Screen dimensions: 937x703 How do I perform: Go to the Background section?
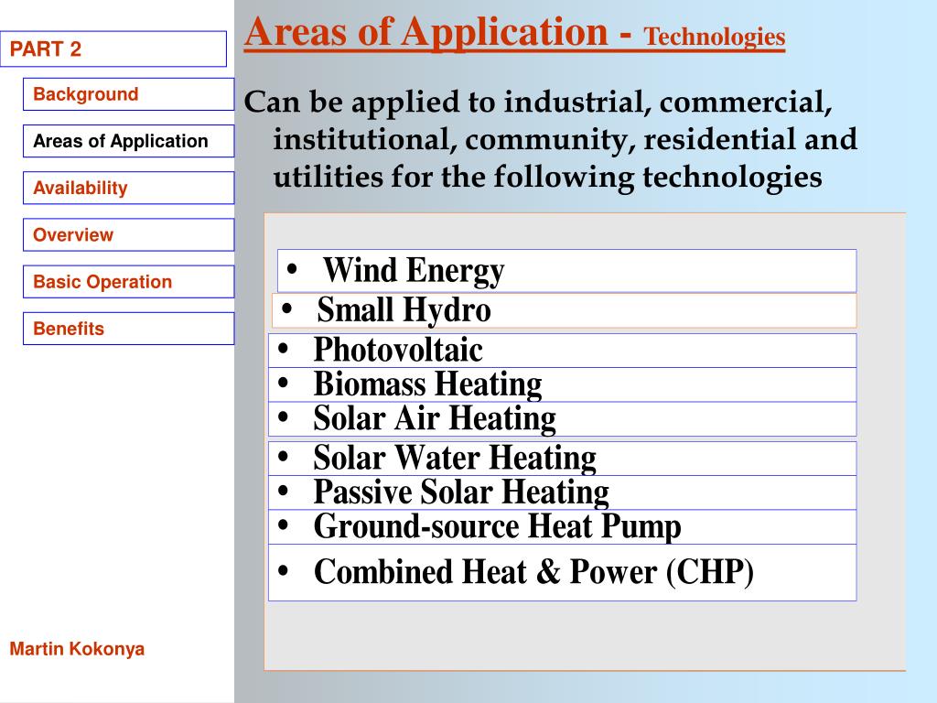click(x=128, y=94)
